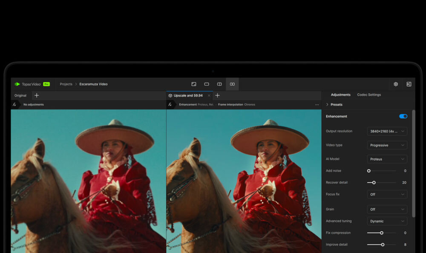Open the three-dot menu in the enhancement bar

(x=317, y=105)
